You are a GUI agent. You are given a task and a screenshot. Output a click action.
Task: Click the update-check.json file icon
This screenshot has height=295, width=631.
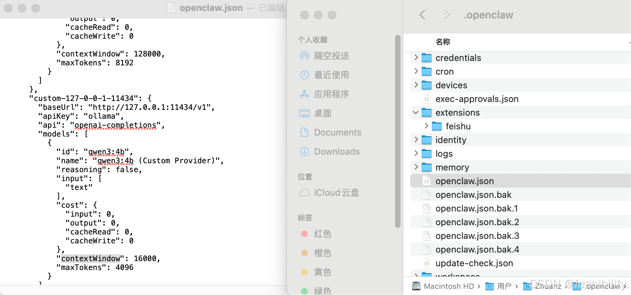point(427,263)
